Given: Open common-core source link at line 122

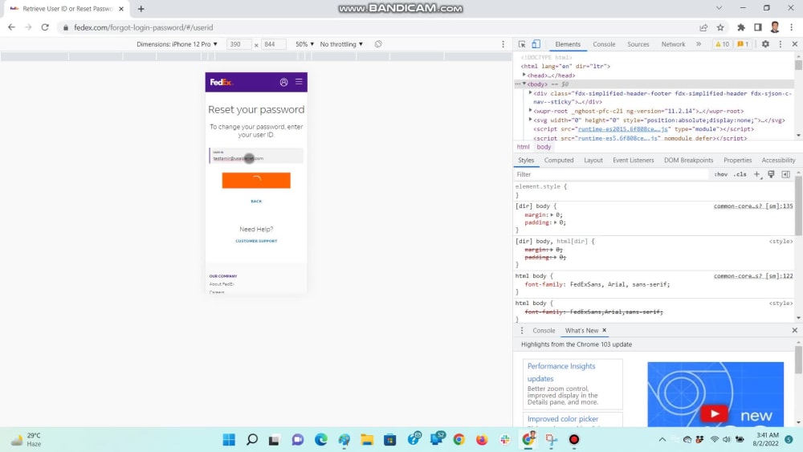Looking at the screenshot, I should pyautogui.click(x=753, y=276).
